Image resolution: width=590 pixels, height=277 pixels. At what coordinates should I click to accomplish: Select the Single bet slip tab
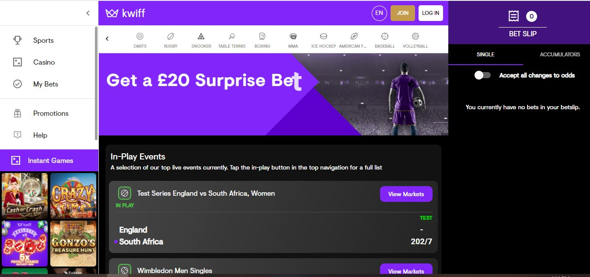[485, 55]
